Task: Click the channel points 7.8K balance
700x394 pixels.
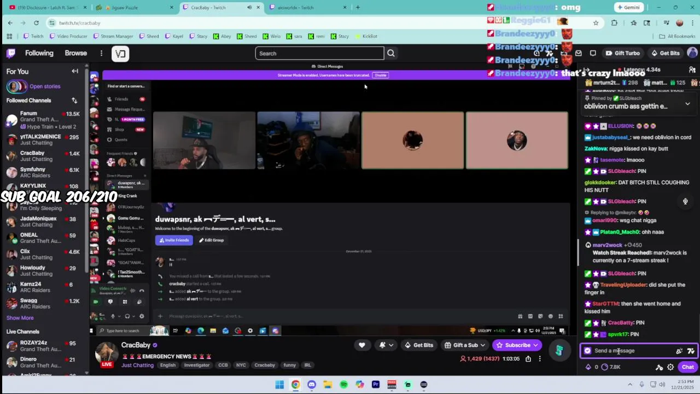Action: click(x=610, y=367)
